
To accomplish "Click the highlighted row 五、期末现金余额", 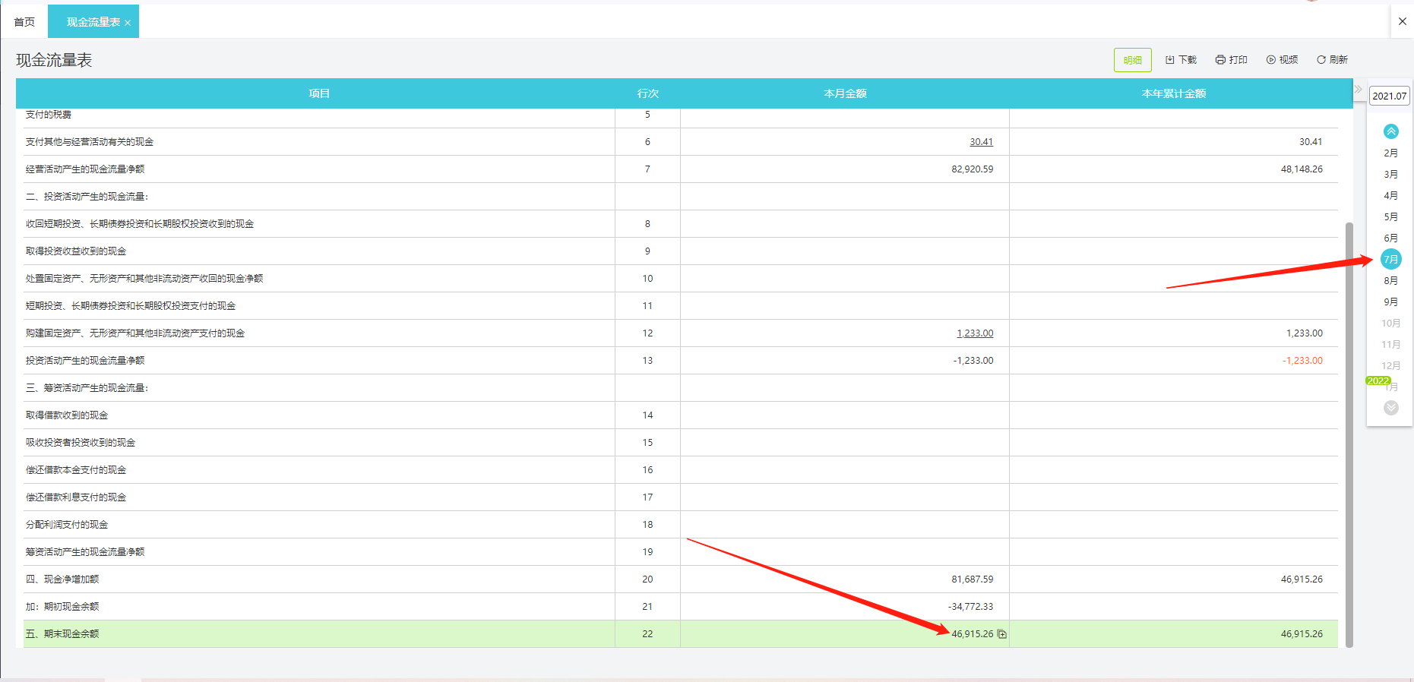I will click(x=681, y=634).
